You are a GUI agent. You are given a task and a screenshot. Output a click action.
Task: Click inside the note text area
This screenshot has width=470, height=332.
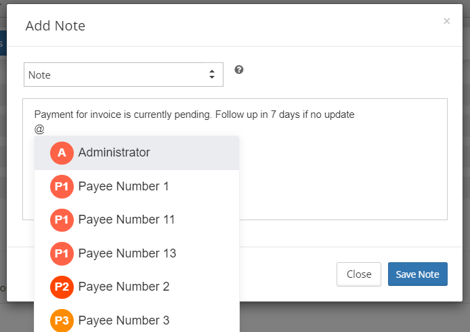point(342,168)
